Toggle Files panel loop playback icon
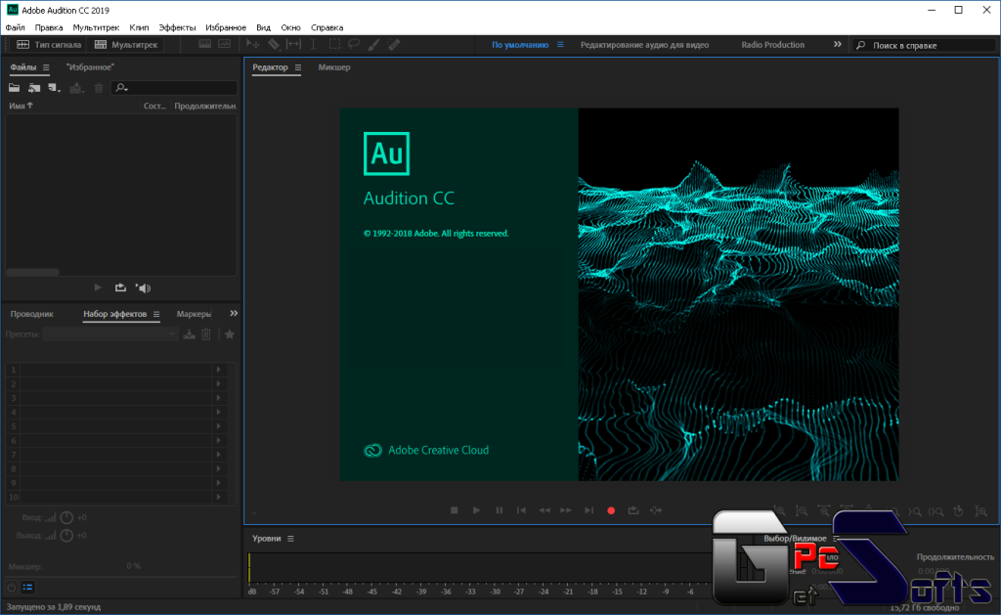Viewport: 1001px width, 615px height. [120, 288]
